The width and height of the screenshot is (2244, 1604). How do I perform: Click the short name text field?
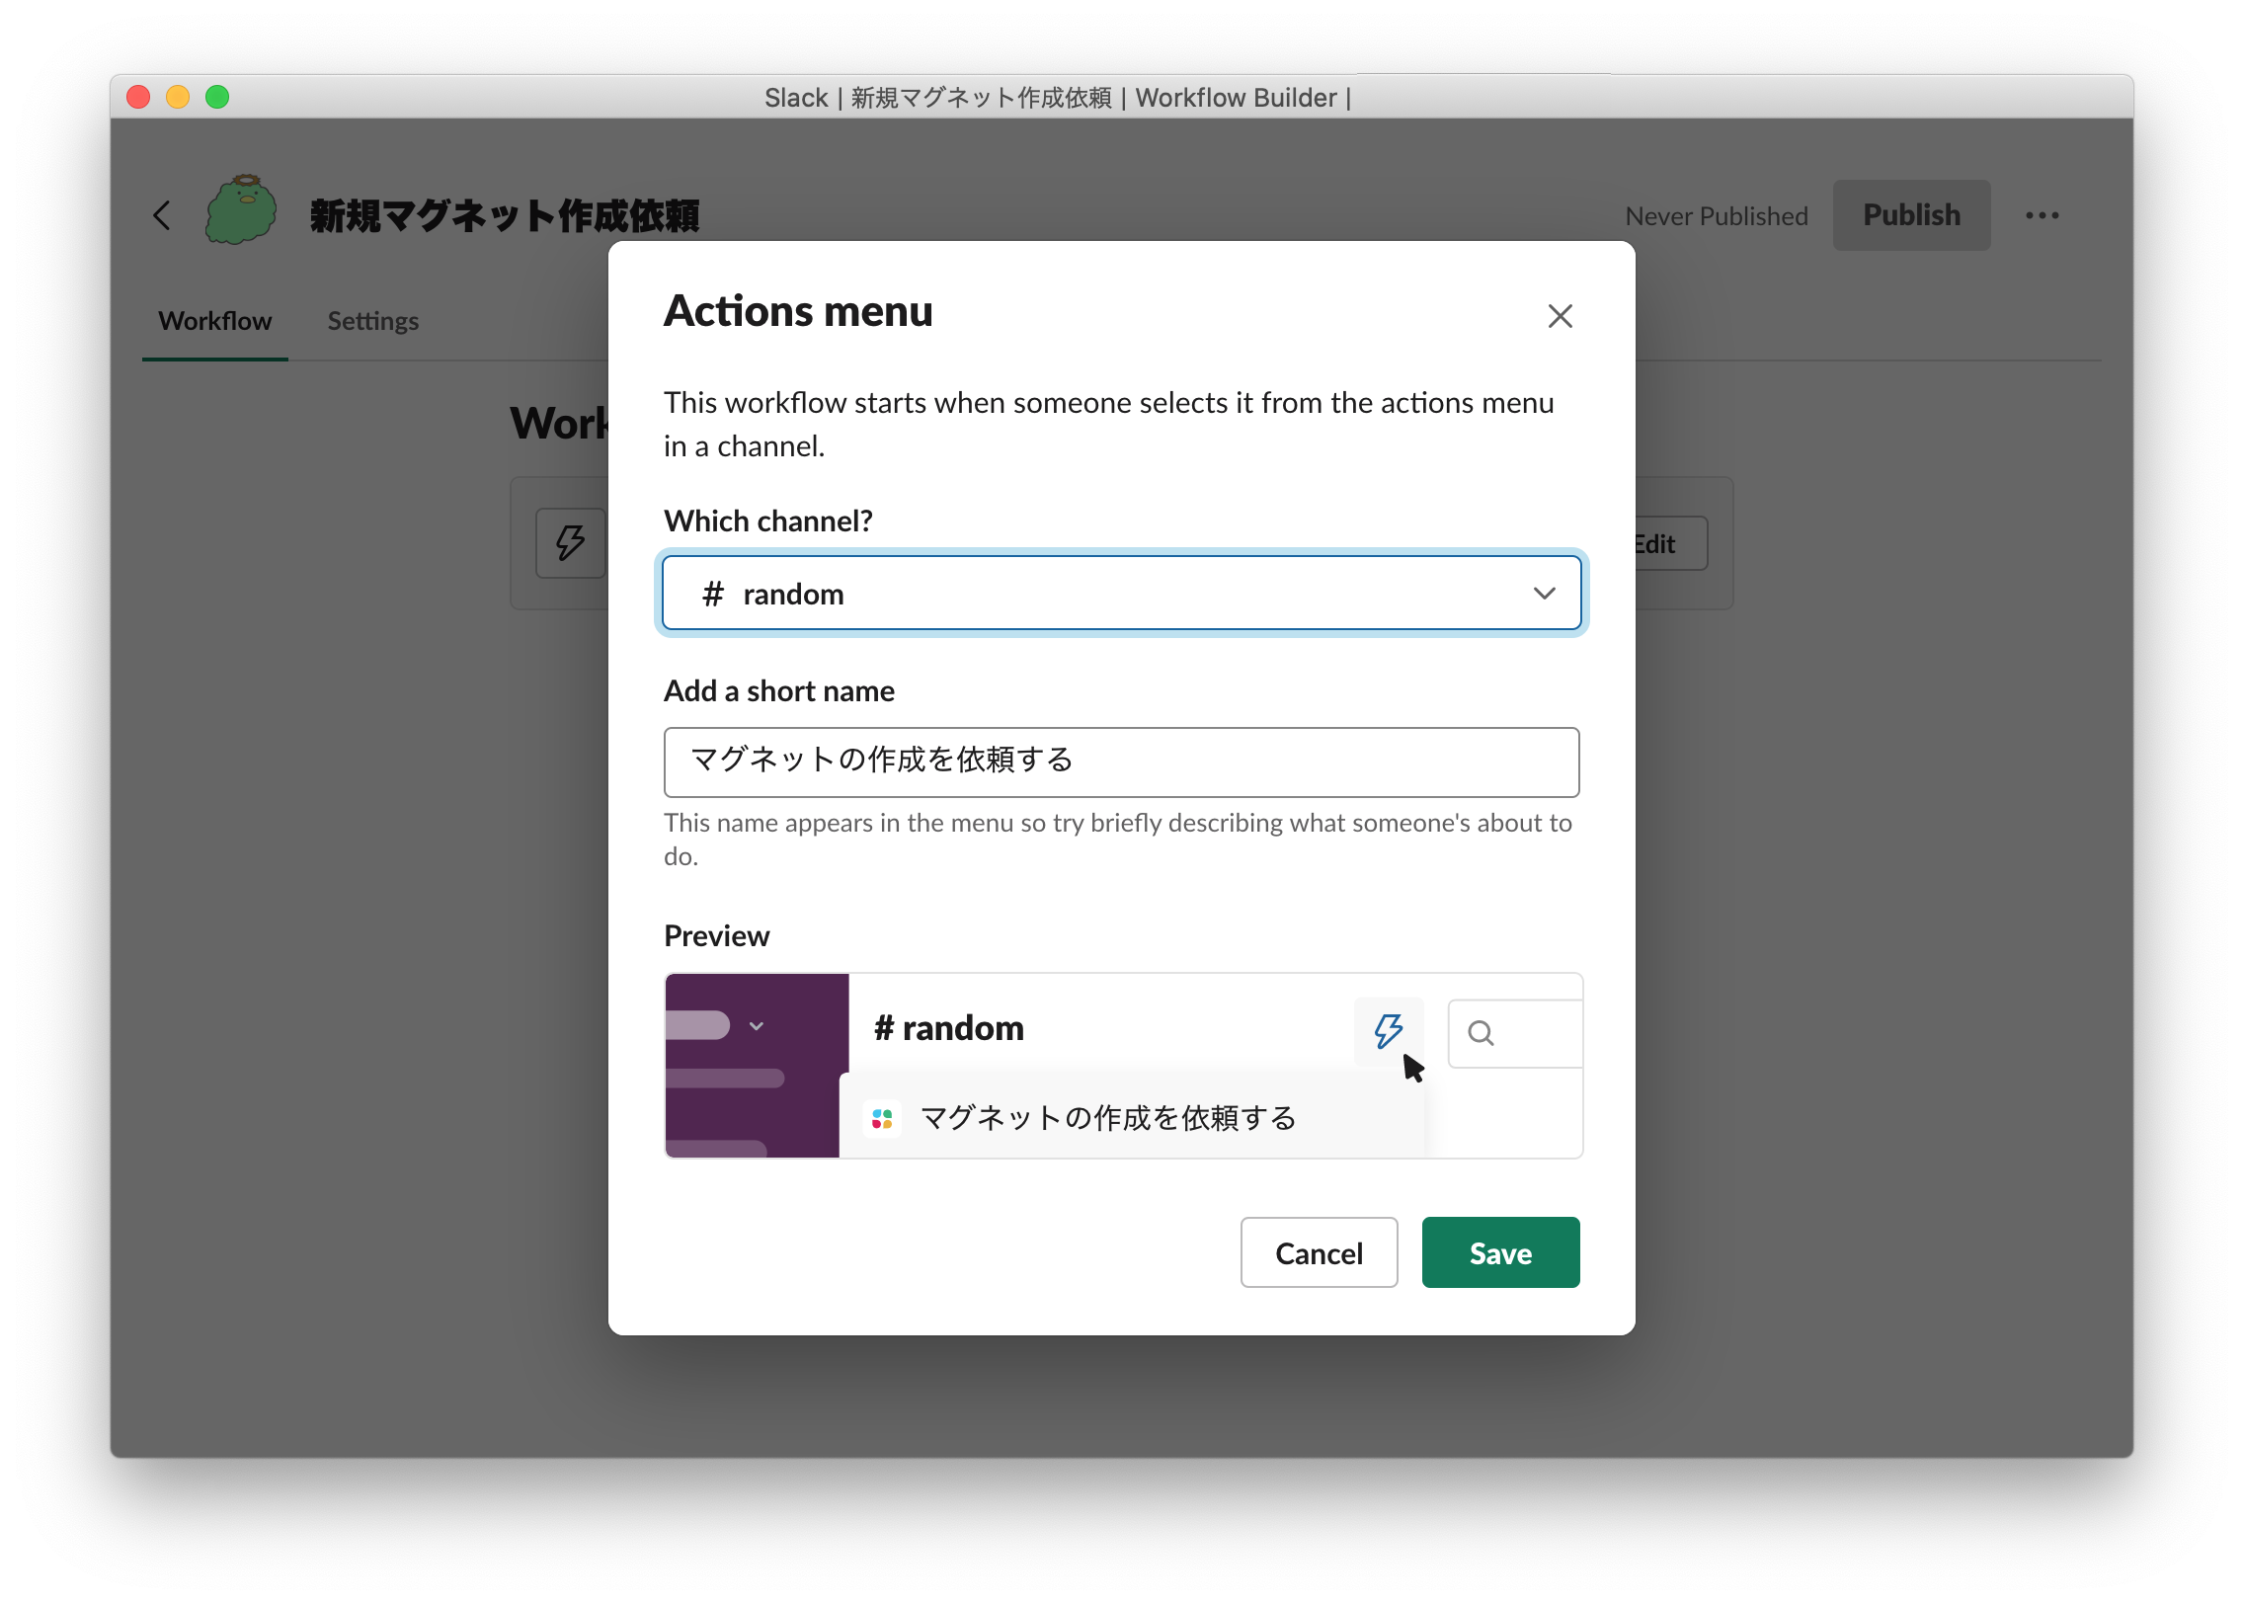pos(1121,762)
